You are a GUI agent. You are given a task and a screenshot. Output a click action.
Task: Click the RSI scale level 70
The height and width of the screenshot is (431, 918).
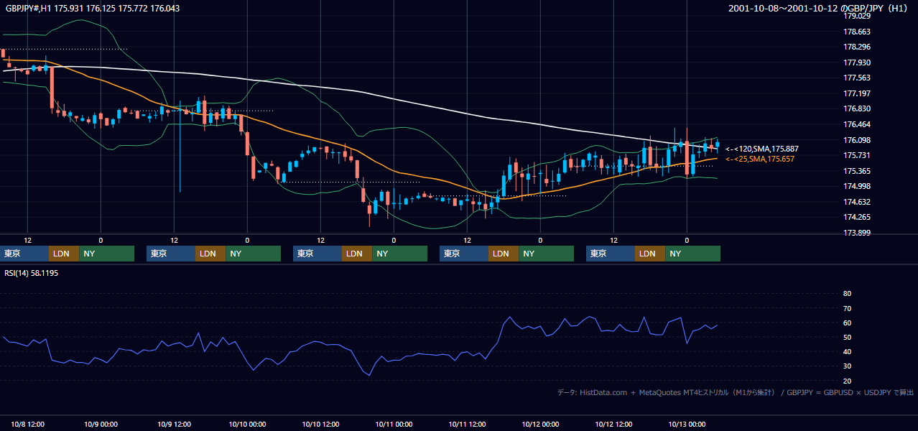[847, 308]
